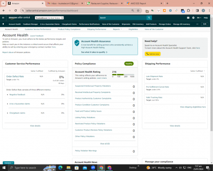This screenshot has height=171, width=213.
Task: Open Zoom from the taskbar
Action: 93,168
